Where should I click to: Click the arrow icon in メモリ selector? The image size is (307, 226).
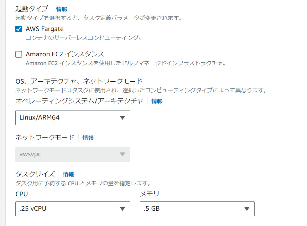click(247, 208)
